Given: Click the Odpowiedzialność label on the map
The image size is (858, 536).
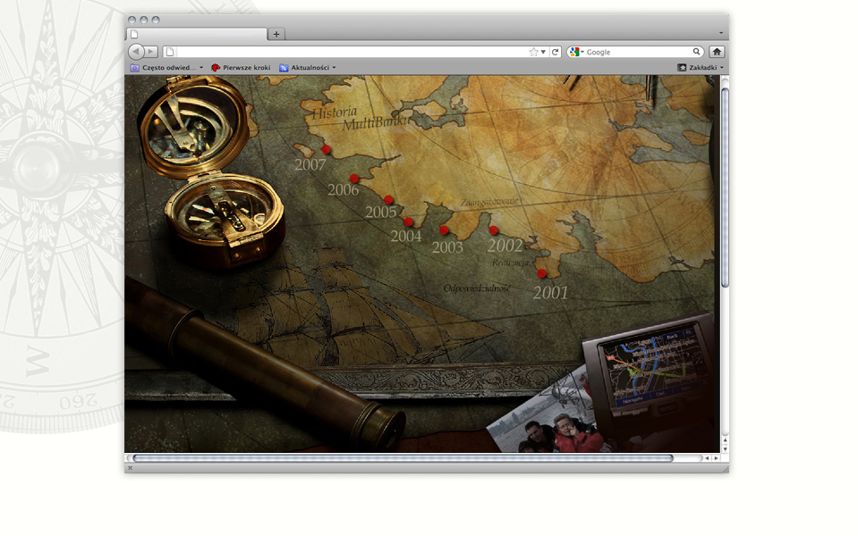Looking at the screenshot, I should pos(476,288).
